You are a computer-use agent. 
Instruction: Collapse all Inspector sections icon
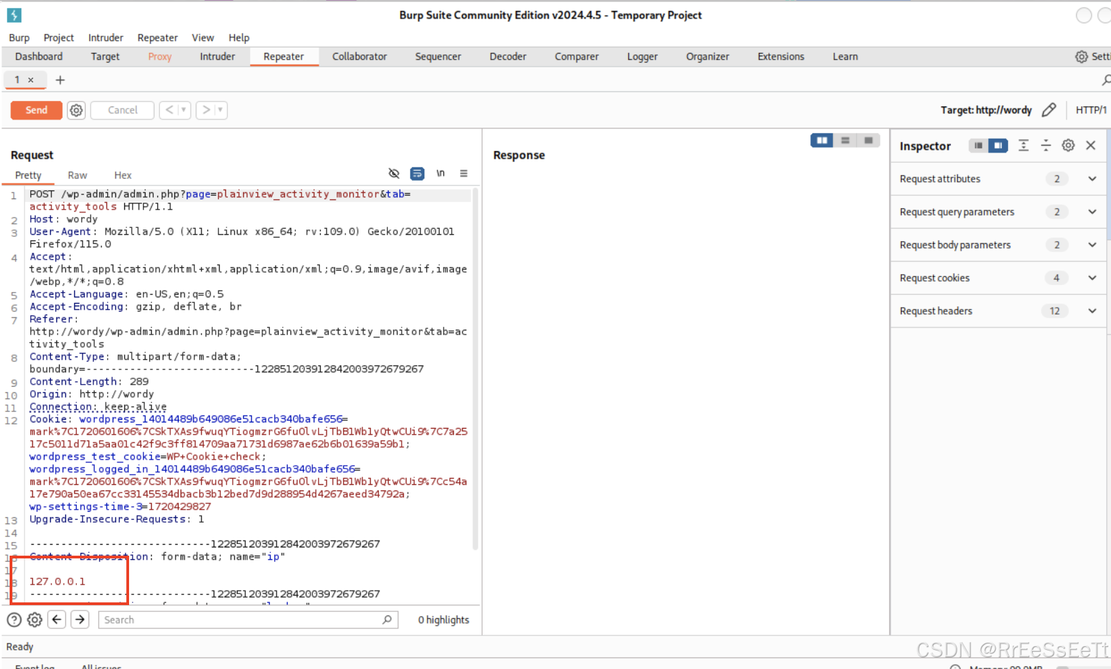tap(1046, 145)
